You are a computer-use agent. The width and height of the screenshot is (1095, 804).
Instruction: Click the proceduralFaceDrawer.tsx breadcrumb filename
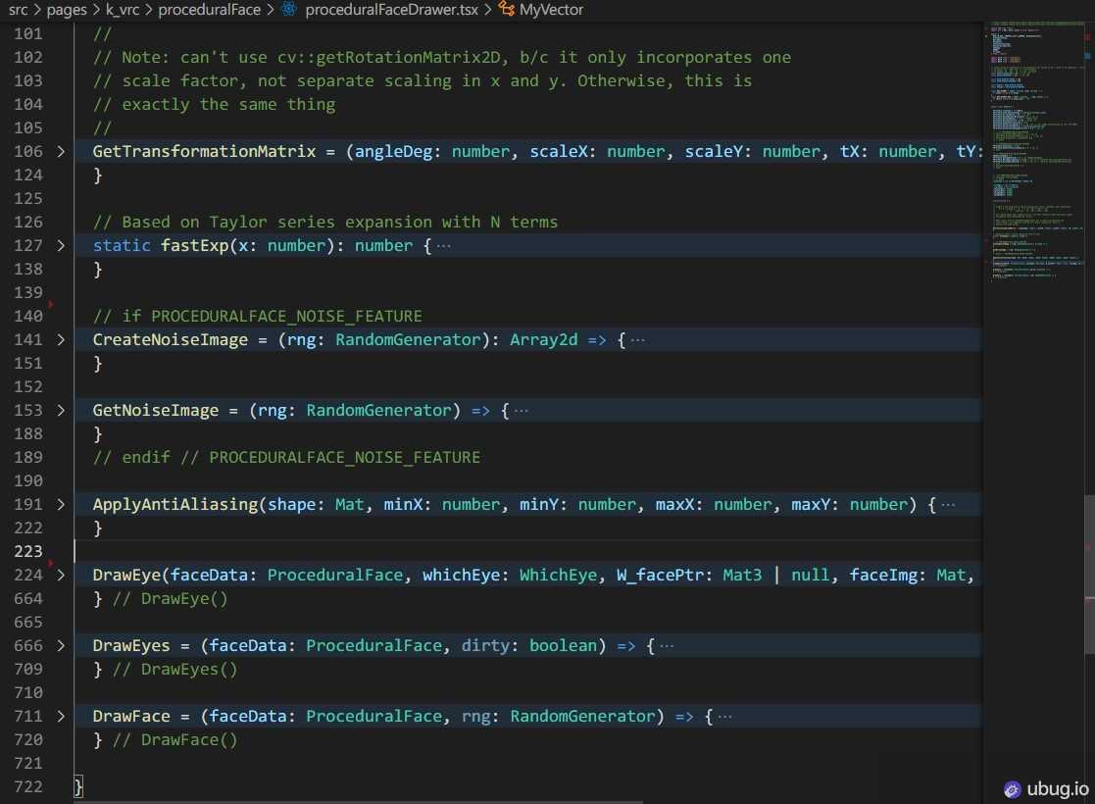[391, 10]
